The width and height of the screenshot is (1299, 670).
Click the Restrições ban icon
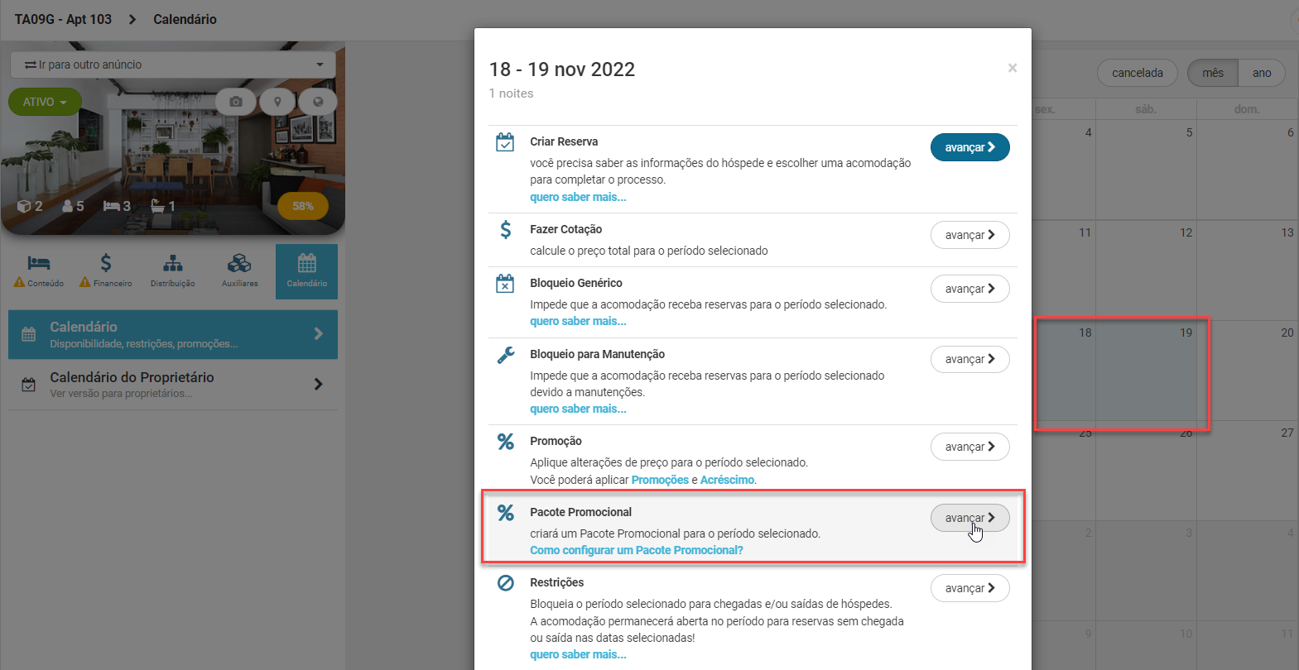coord(505,583)
